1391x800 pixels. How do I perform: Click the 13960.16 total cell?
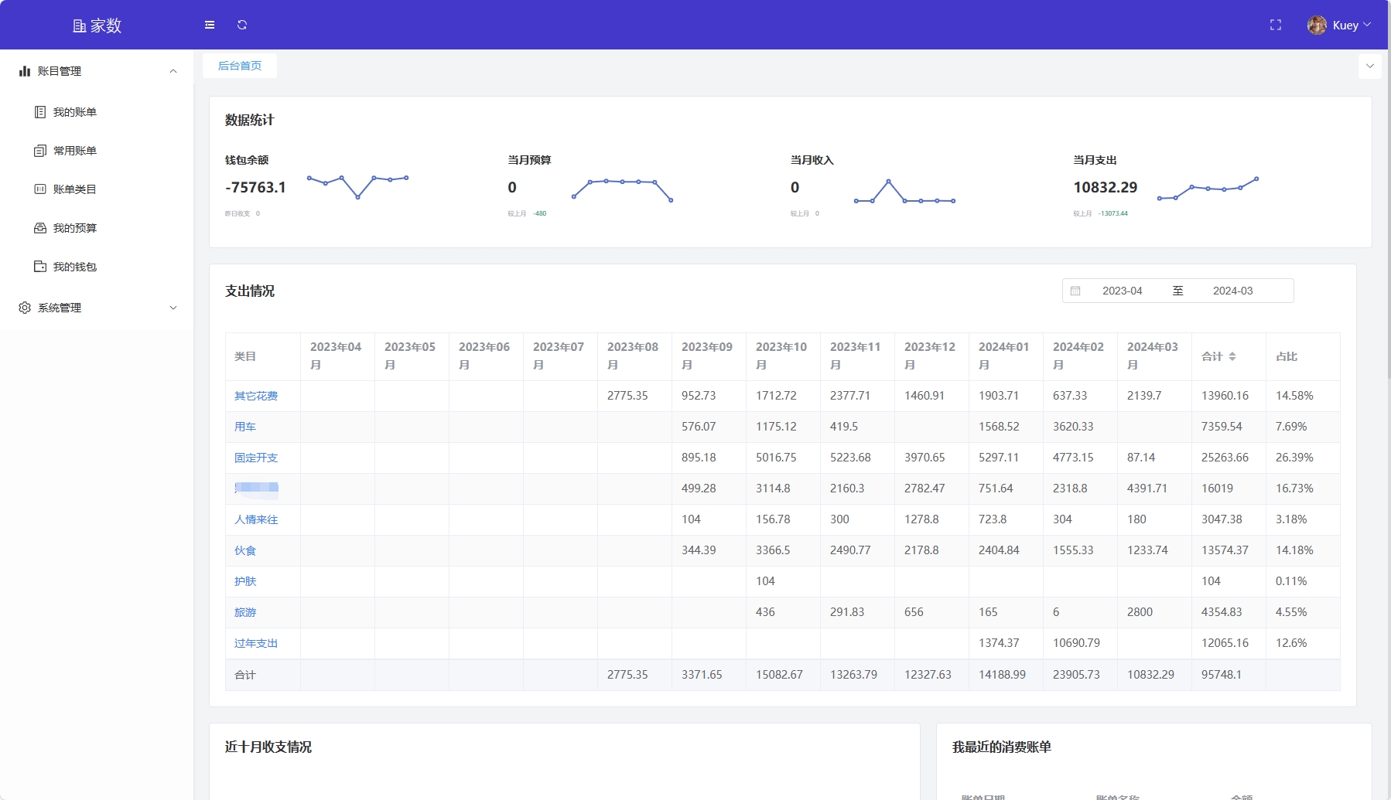1229,396
